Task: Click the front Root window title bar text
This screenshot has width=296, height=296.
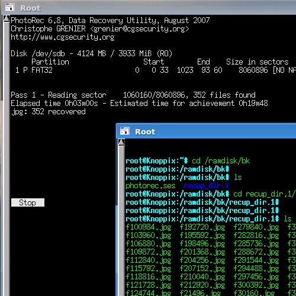Action: point(145,131)
